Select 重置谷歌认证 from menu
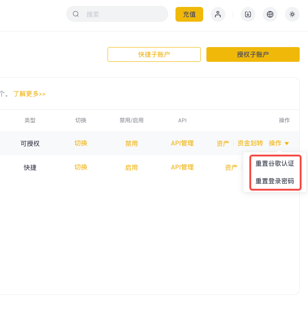308x336 pixels. 275,163
